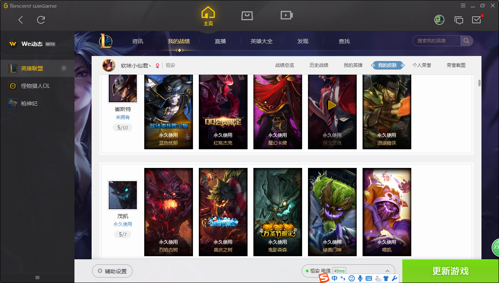Click the League of Legends logo
499x283 pixels.
[x=105, y=41]
